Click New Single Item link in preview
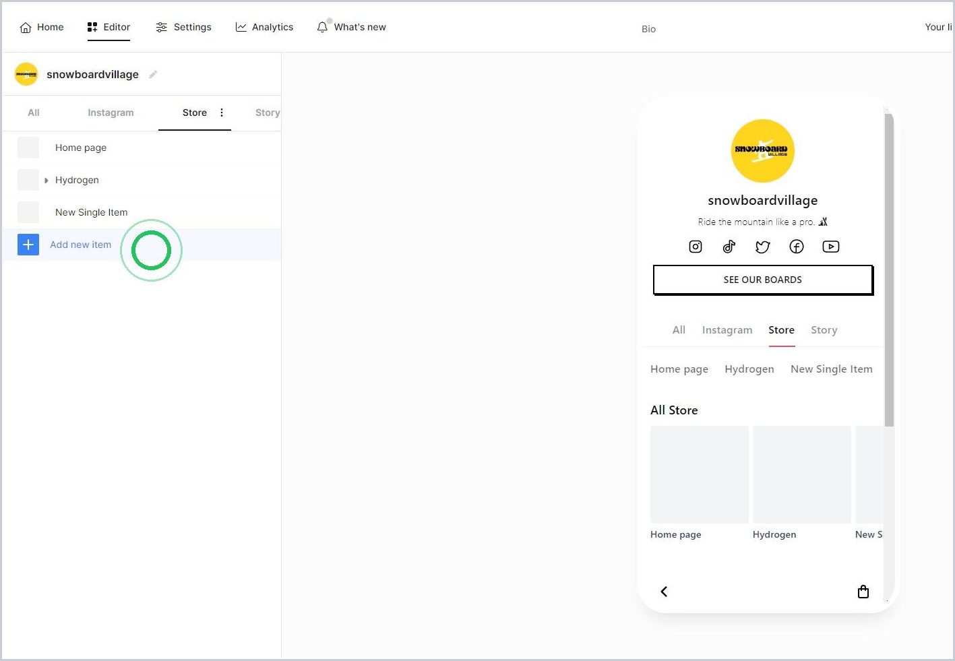 [x=832, y=369]
